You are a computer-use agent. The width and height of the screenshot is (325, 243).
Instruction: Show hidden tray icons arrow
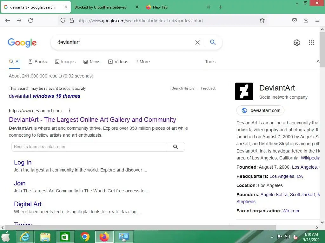click(272, 237)
